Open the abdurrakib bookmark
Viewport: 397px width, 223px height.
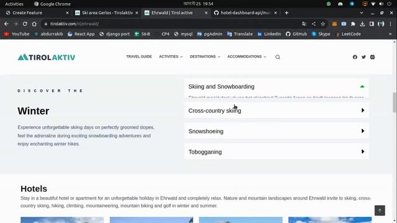point(48,34)
